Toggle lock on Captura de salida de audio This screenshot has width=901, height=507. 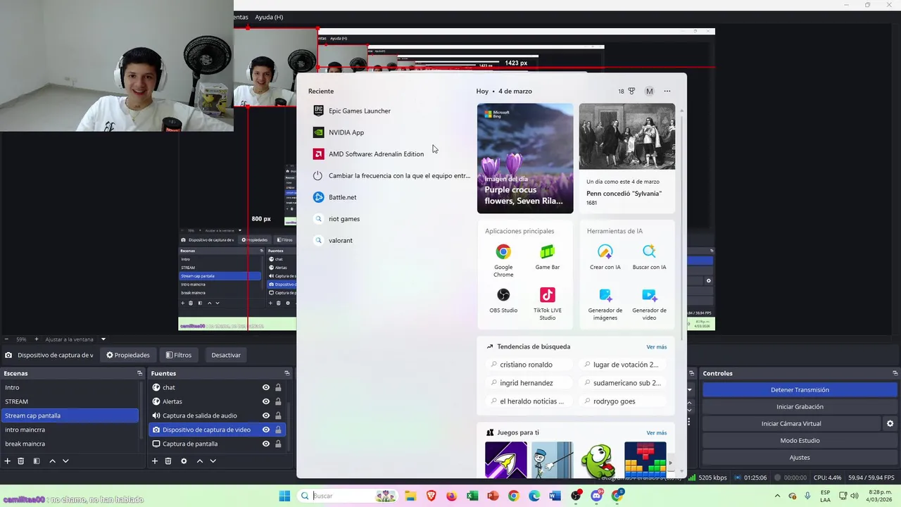click(278, 415)
